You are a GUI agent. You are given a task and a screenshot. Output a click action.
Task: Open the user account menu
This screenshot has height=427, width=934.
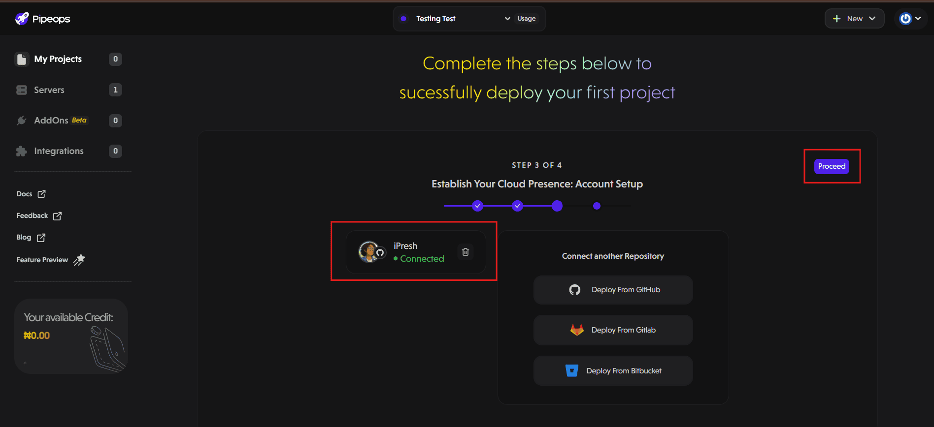click(910, 19)
